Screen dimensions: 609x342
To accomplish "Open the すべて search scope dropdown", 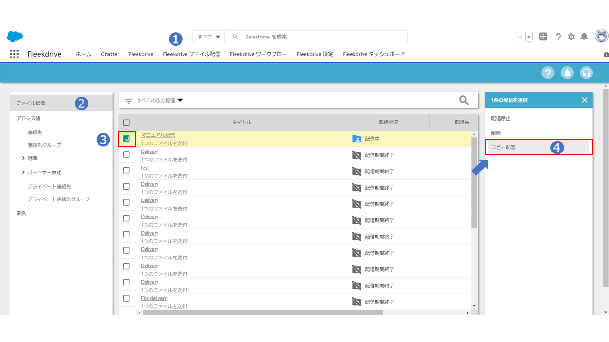I will point(209,37).
